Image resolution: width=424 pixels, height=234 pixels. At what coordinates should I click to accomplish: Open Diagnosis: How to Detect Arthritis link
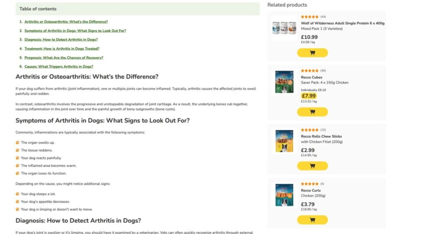click(x=61, y=40)
